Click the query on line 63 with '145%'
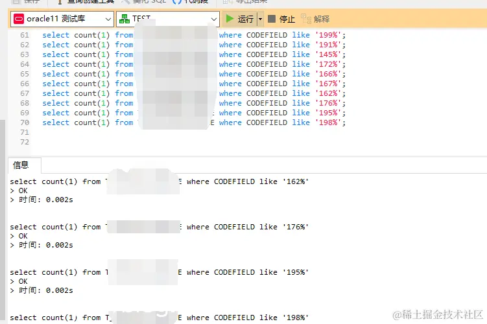The height and width of the screenshot is (324, 487). 194,54
